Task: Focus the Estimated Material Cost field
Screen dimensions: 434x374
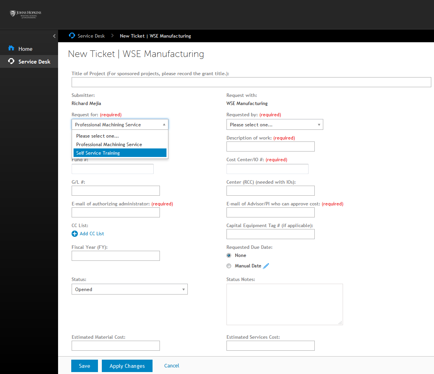Action: [116, 346]
